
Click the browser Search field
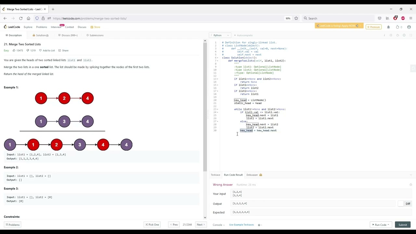(338, 19)
